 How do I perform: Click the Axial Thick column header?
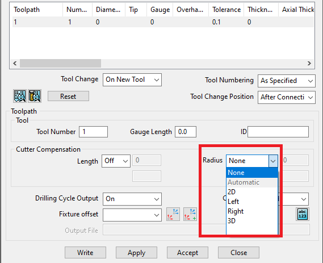[x=296, y=10]
